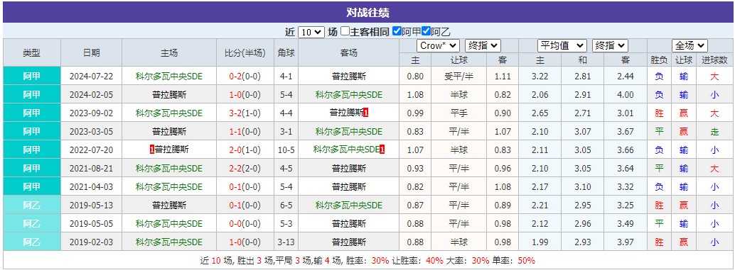This screenshot has height=270, width=735.
Task: Click the red card badge beside 普拉腾斯 in 2023-09-02 row
Action: [x=366, y=113]
